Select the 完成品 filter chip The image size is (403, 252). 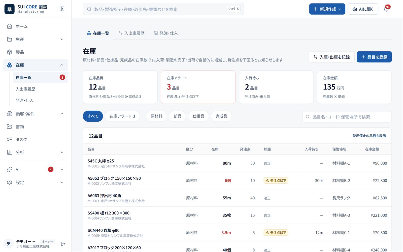coord(221,116)
